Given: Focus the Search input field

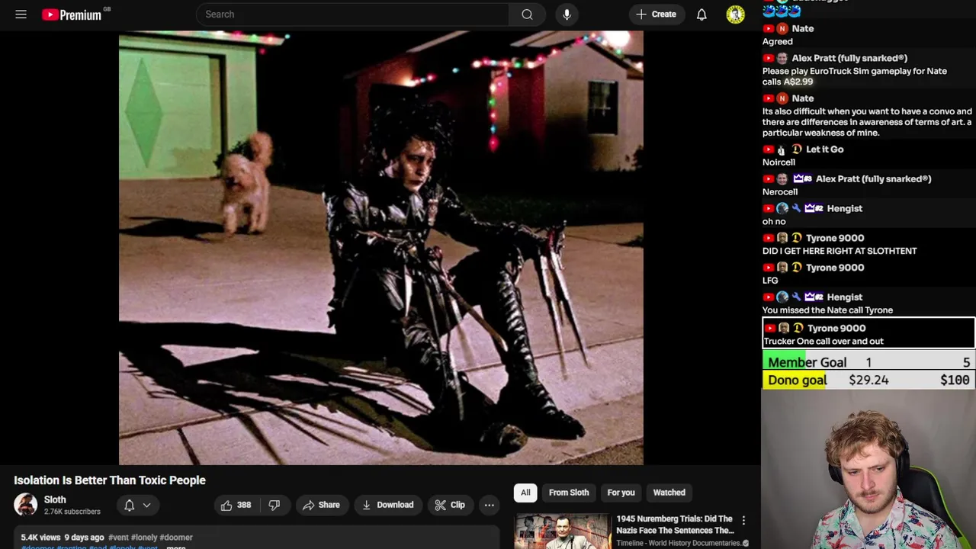Looking at the screenshot, I should click(x=352, y=14).
